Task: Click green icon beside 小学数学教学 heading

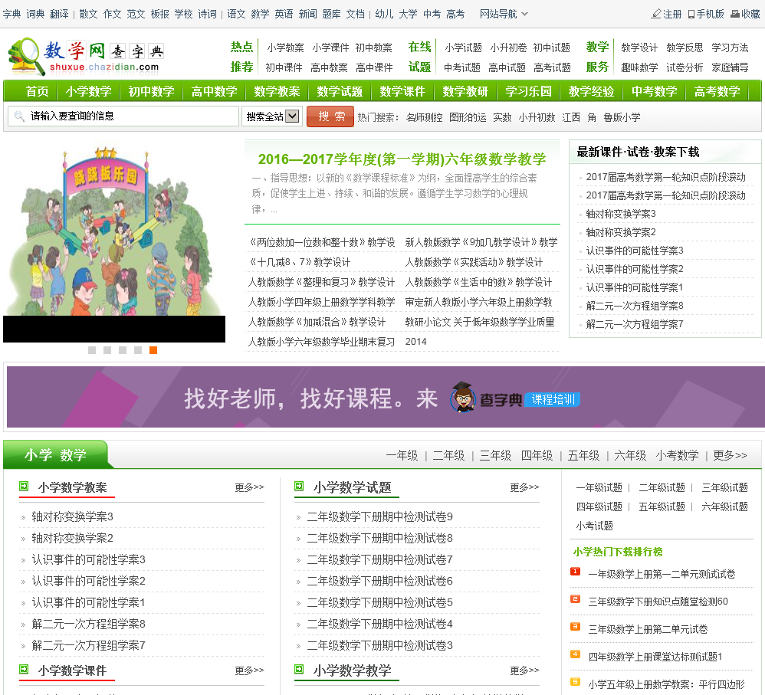Action: (x=299, y=669)
